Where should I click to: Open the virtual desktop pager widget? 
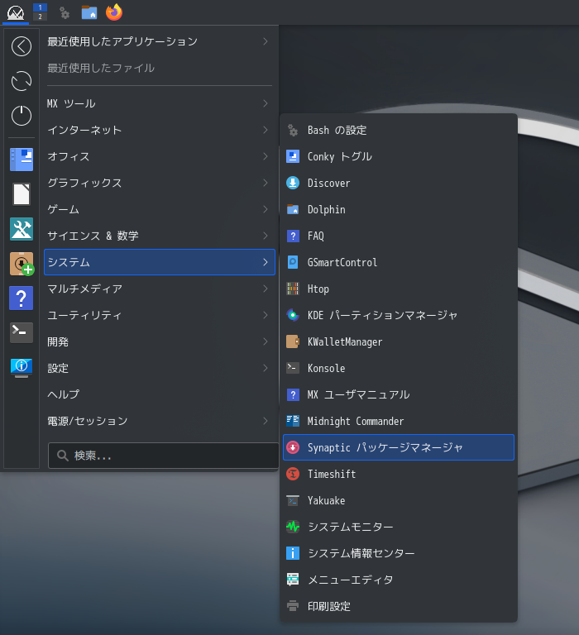(x=40, y=12)
